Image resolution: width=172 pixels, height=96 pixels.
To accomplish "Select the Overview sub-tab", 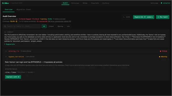I will click(x=9, y=10).
